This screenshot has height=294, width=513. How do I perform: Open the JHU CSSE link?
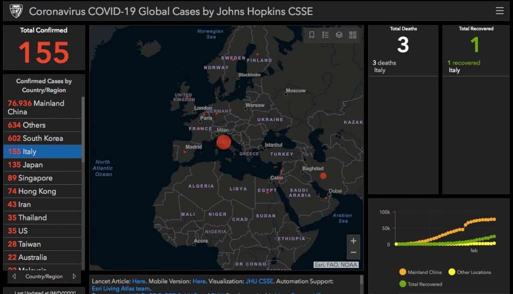259,281
